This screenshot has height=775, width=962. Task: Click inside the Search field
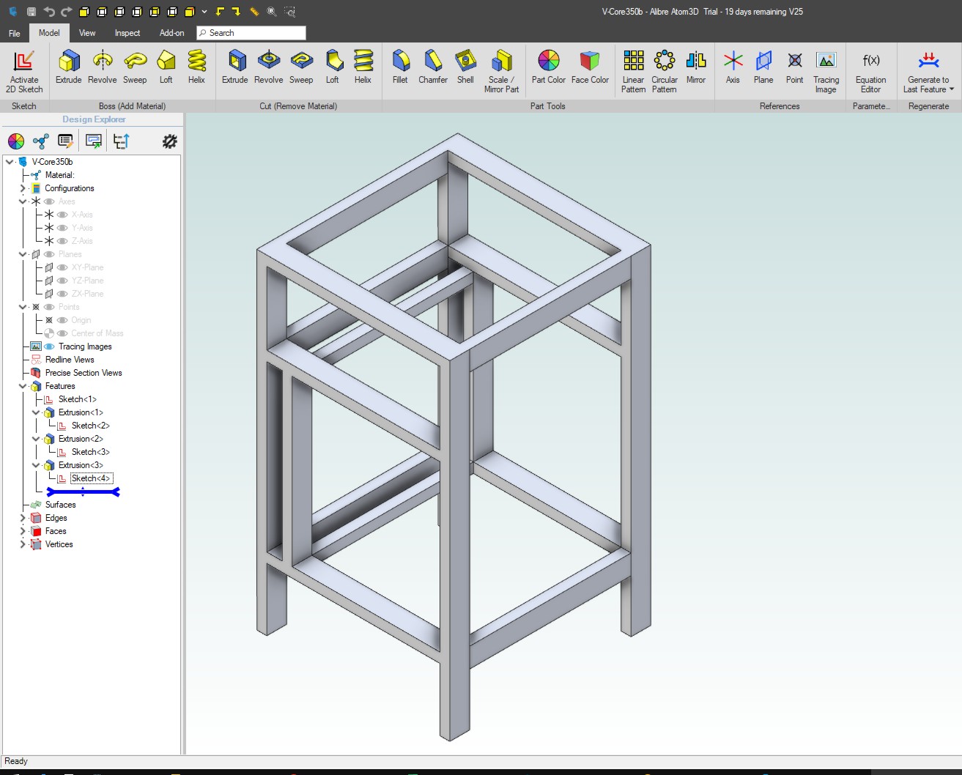point(253,33)
